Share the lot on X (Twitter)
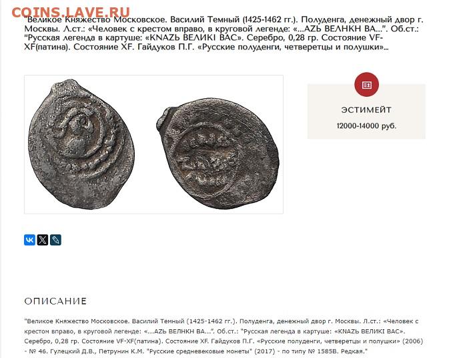 pyautogui.click(x=43, y=240)
